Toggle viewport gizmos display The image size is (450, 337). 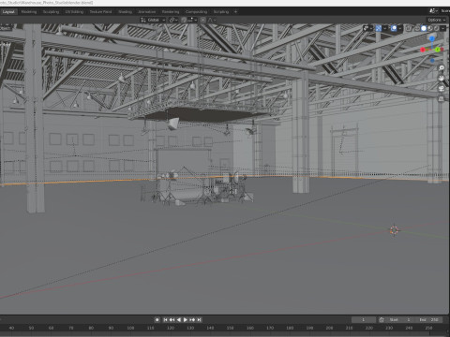click(379, 28)
